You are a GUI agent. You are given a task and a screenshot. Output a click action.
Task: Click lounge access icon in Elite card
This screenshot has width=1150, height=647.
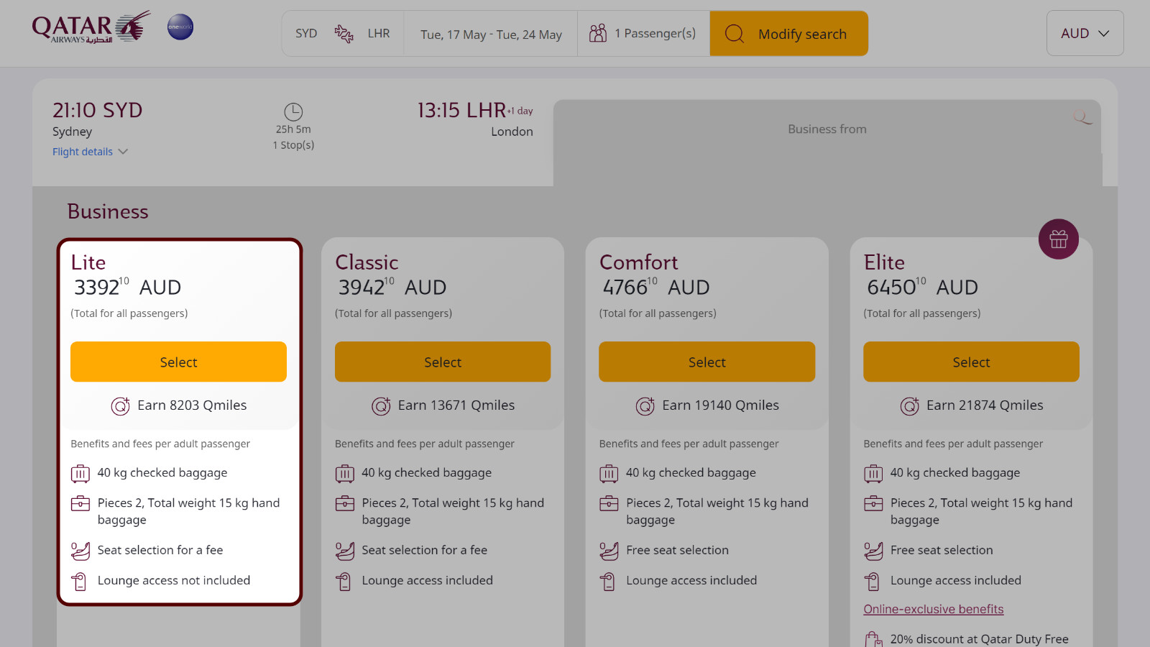click(x=873, y=582)
